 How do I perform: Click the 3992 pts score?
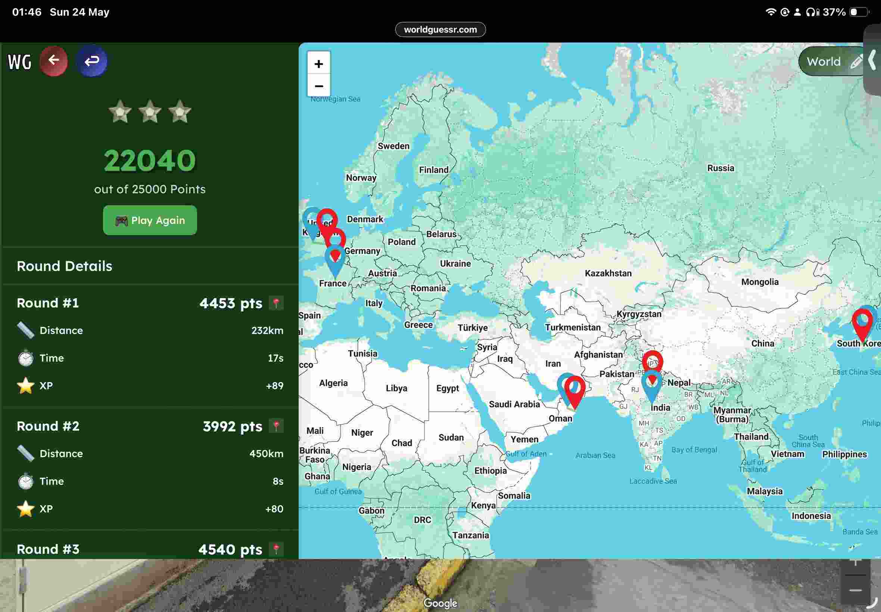pyautogui.click(x=233, y=426)
